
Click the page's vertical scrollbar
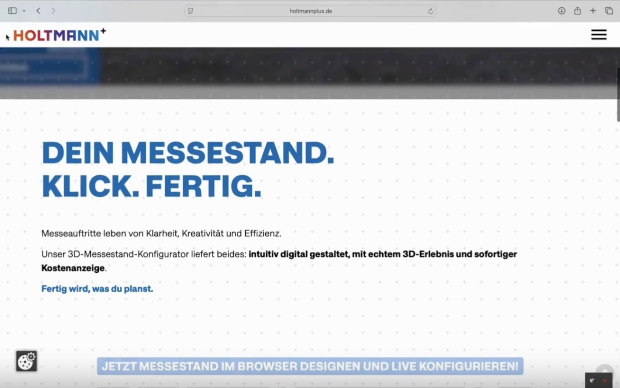618,94
